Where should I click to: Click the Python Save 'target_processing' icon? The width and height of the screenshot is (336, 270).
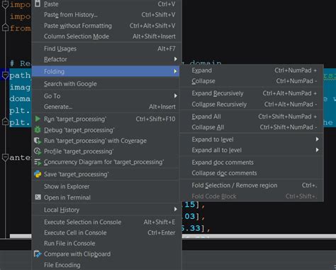coord(38,174)
